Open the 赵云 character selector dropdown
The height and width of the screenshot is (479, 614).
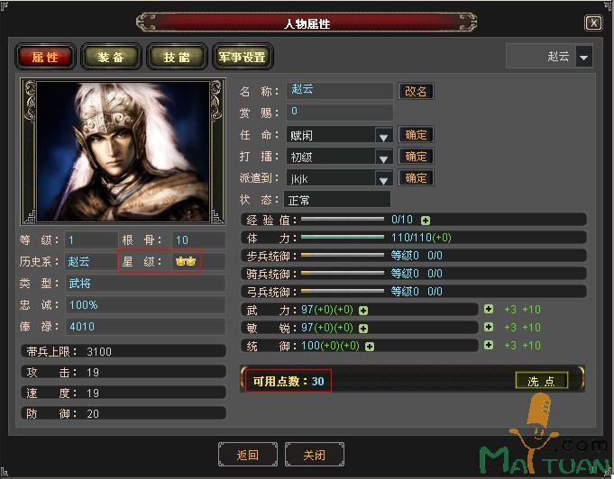584,57
